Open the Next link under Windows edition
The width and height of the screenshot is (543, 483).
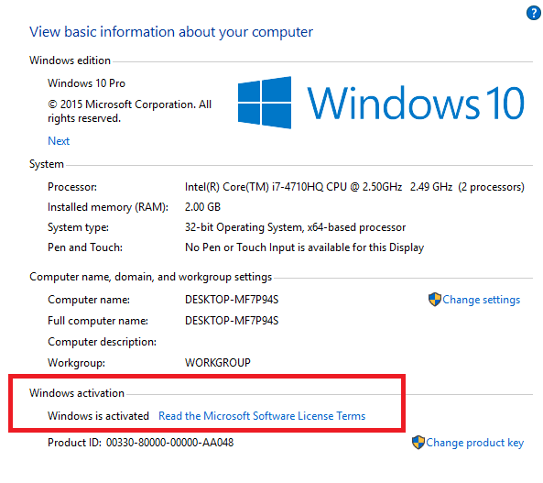(x=59, y=141)
